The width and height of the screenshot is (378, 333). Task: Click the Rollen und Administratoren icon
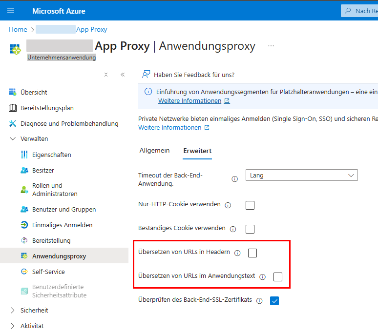24,190
